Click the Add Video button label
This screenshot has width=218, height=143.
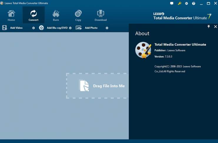(16, 28)
